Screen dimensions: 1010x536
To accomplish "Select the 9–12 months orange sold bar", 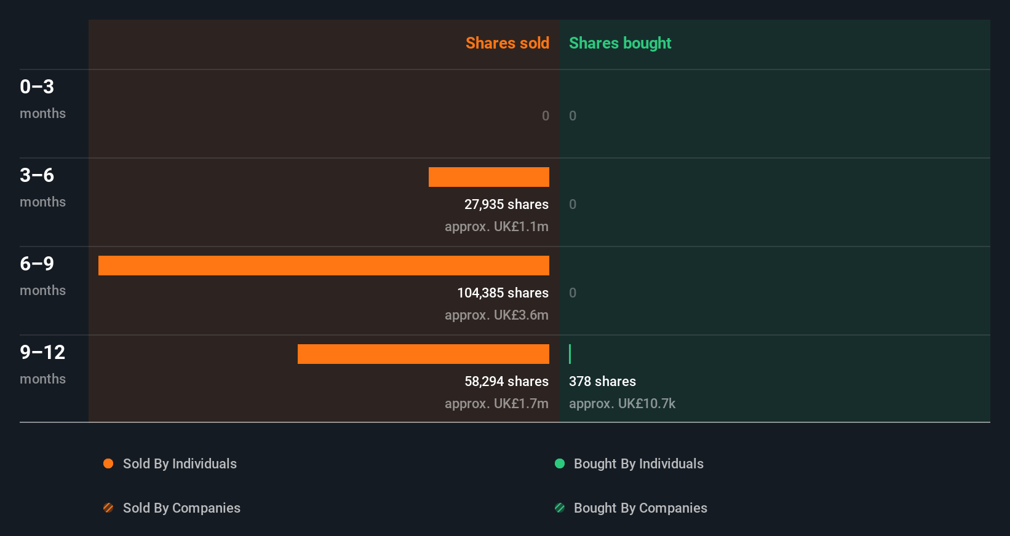I will 423,354.
